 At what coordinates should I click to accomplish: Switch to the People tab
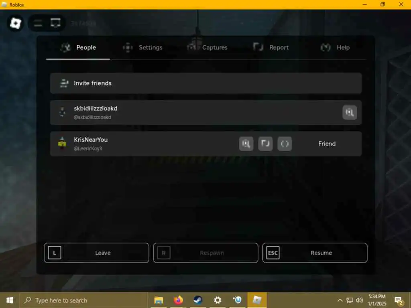tap(78, 47)
